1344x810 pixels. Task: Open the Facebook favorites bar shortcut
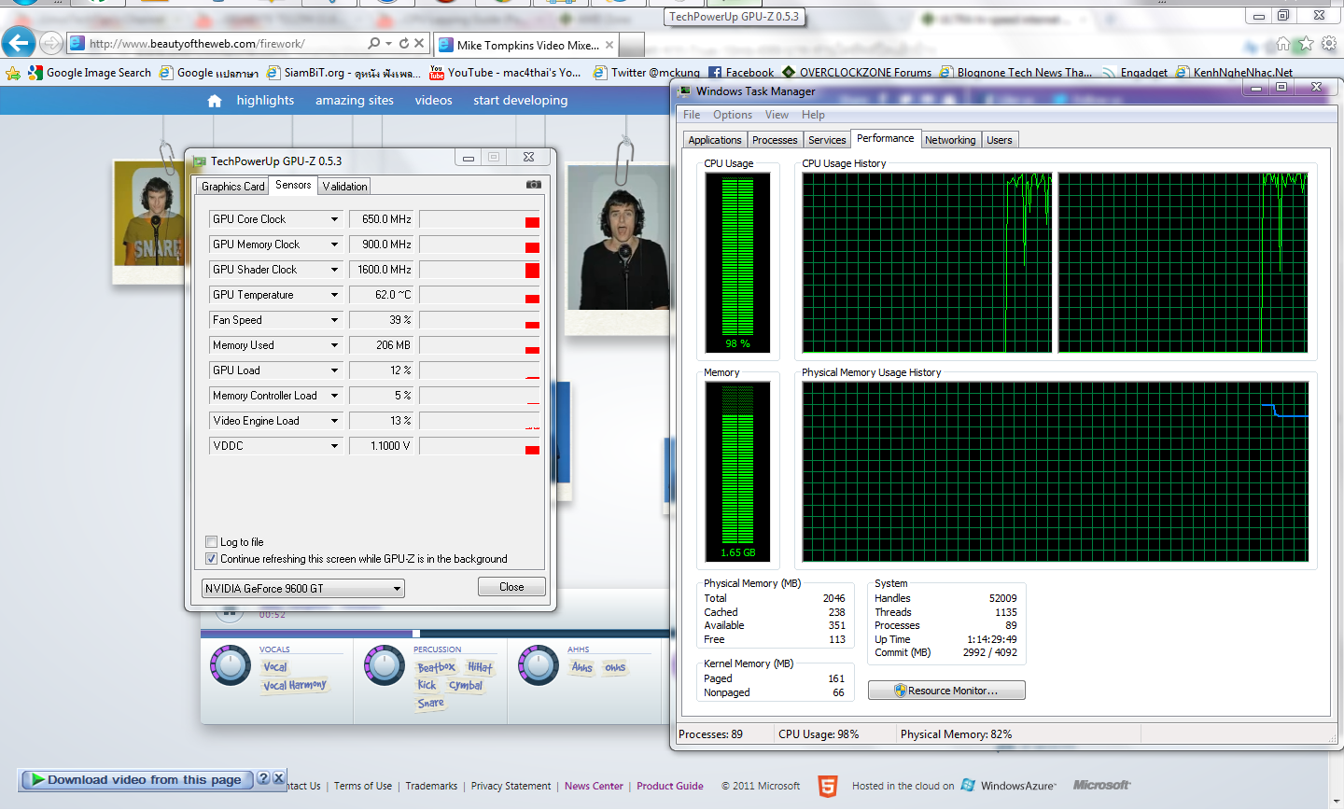tap(741, 73)
